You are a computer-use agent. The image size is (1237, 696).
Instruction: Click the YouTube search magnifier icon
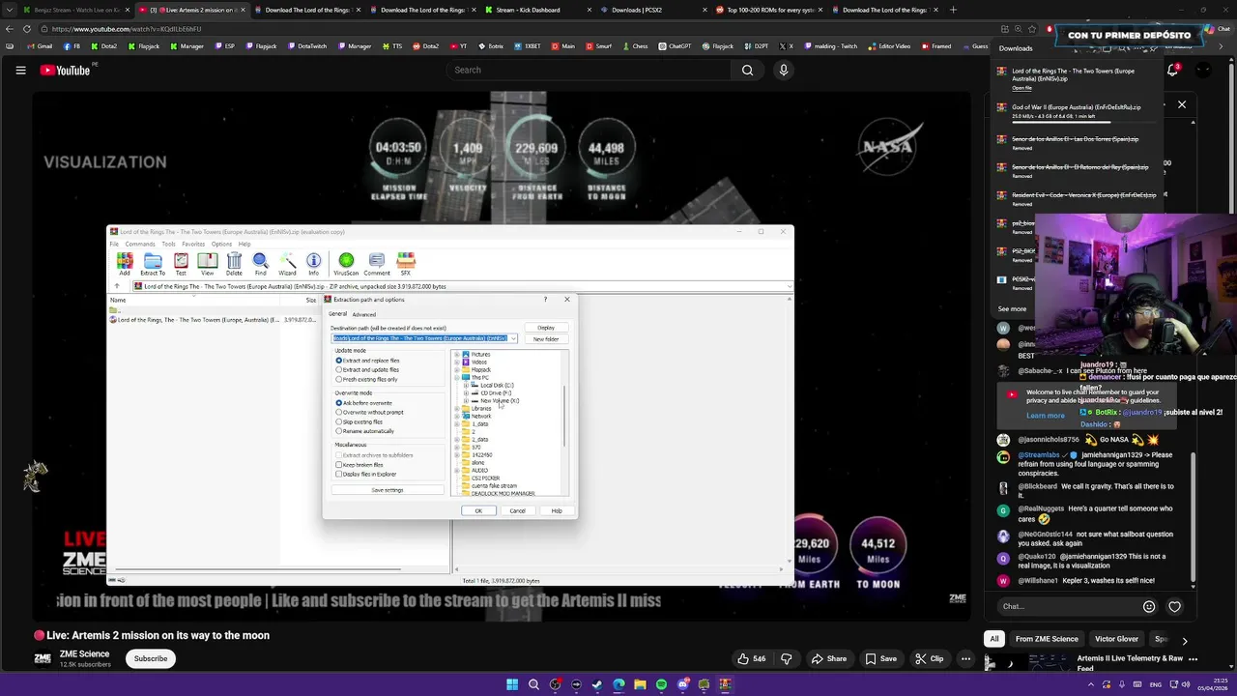click(747, 70)
